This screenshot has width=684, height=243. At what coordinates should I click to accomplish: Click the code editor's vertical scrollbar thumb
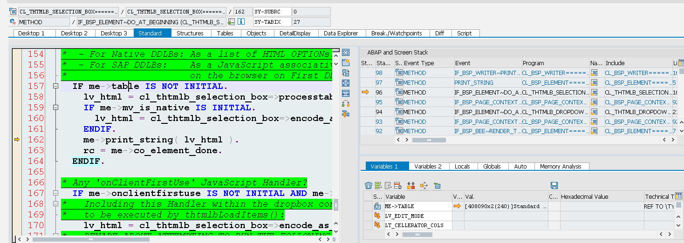tap(336, 205)
